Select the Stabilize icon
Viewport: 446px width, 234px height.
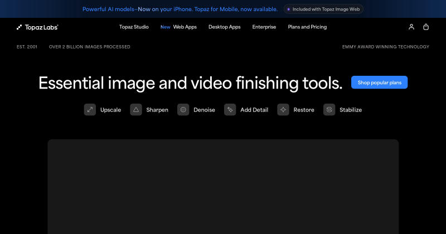tap(329, 110)
